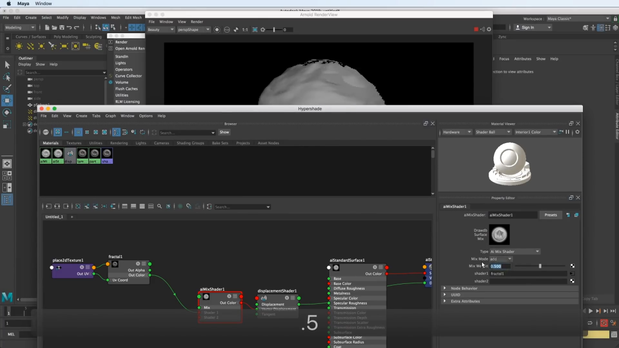Click the aiMixShader sample swatch in Property Editor
Viewport: 619px width, 348px height.
(499, 235)
